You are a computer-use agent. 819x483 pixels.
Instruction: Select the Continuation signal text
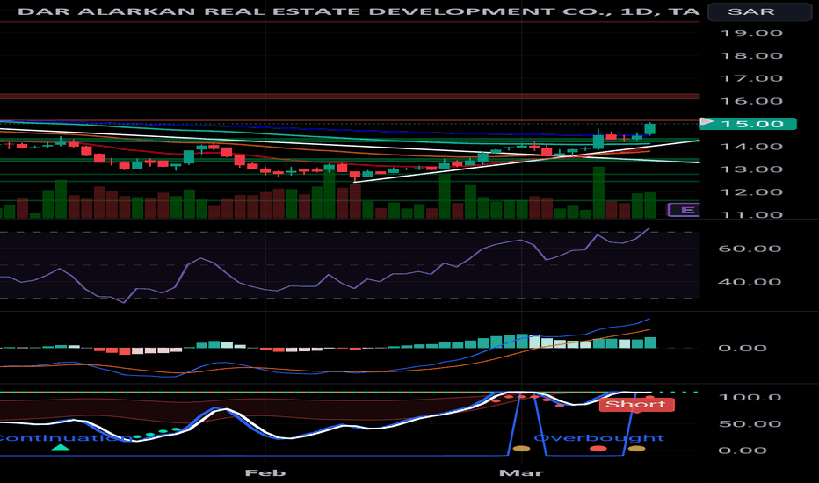(64, 437)
